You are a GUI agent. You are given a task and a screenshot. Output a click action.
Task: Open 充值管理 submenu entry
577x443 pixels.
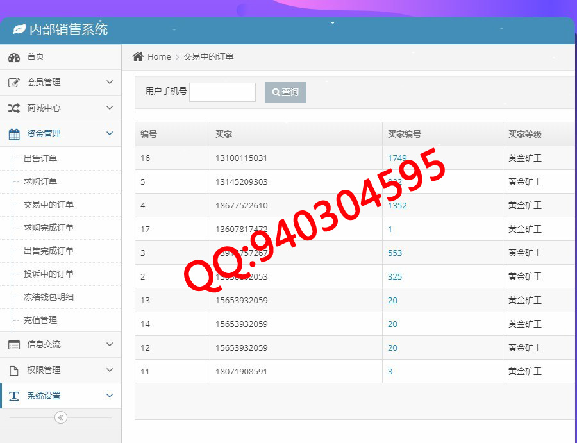coord(40,320)
